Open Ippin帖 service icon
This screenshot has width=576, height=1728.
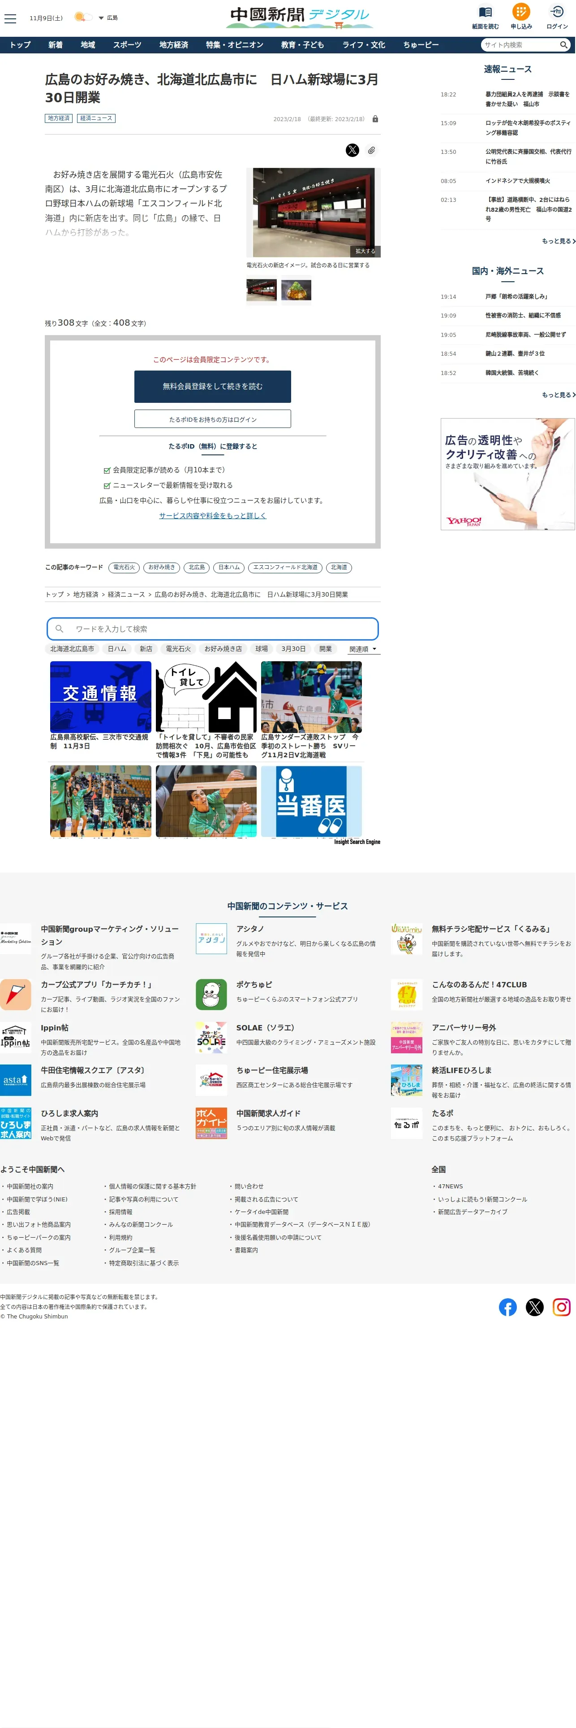[15, 1037]
